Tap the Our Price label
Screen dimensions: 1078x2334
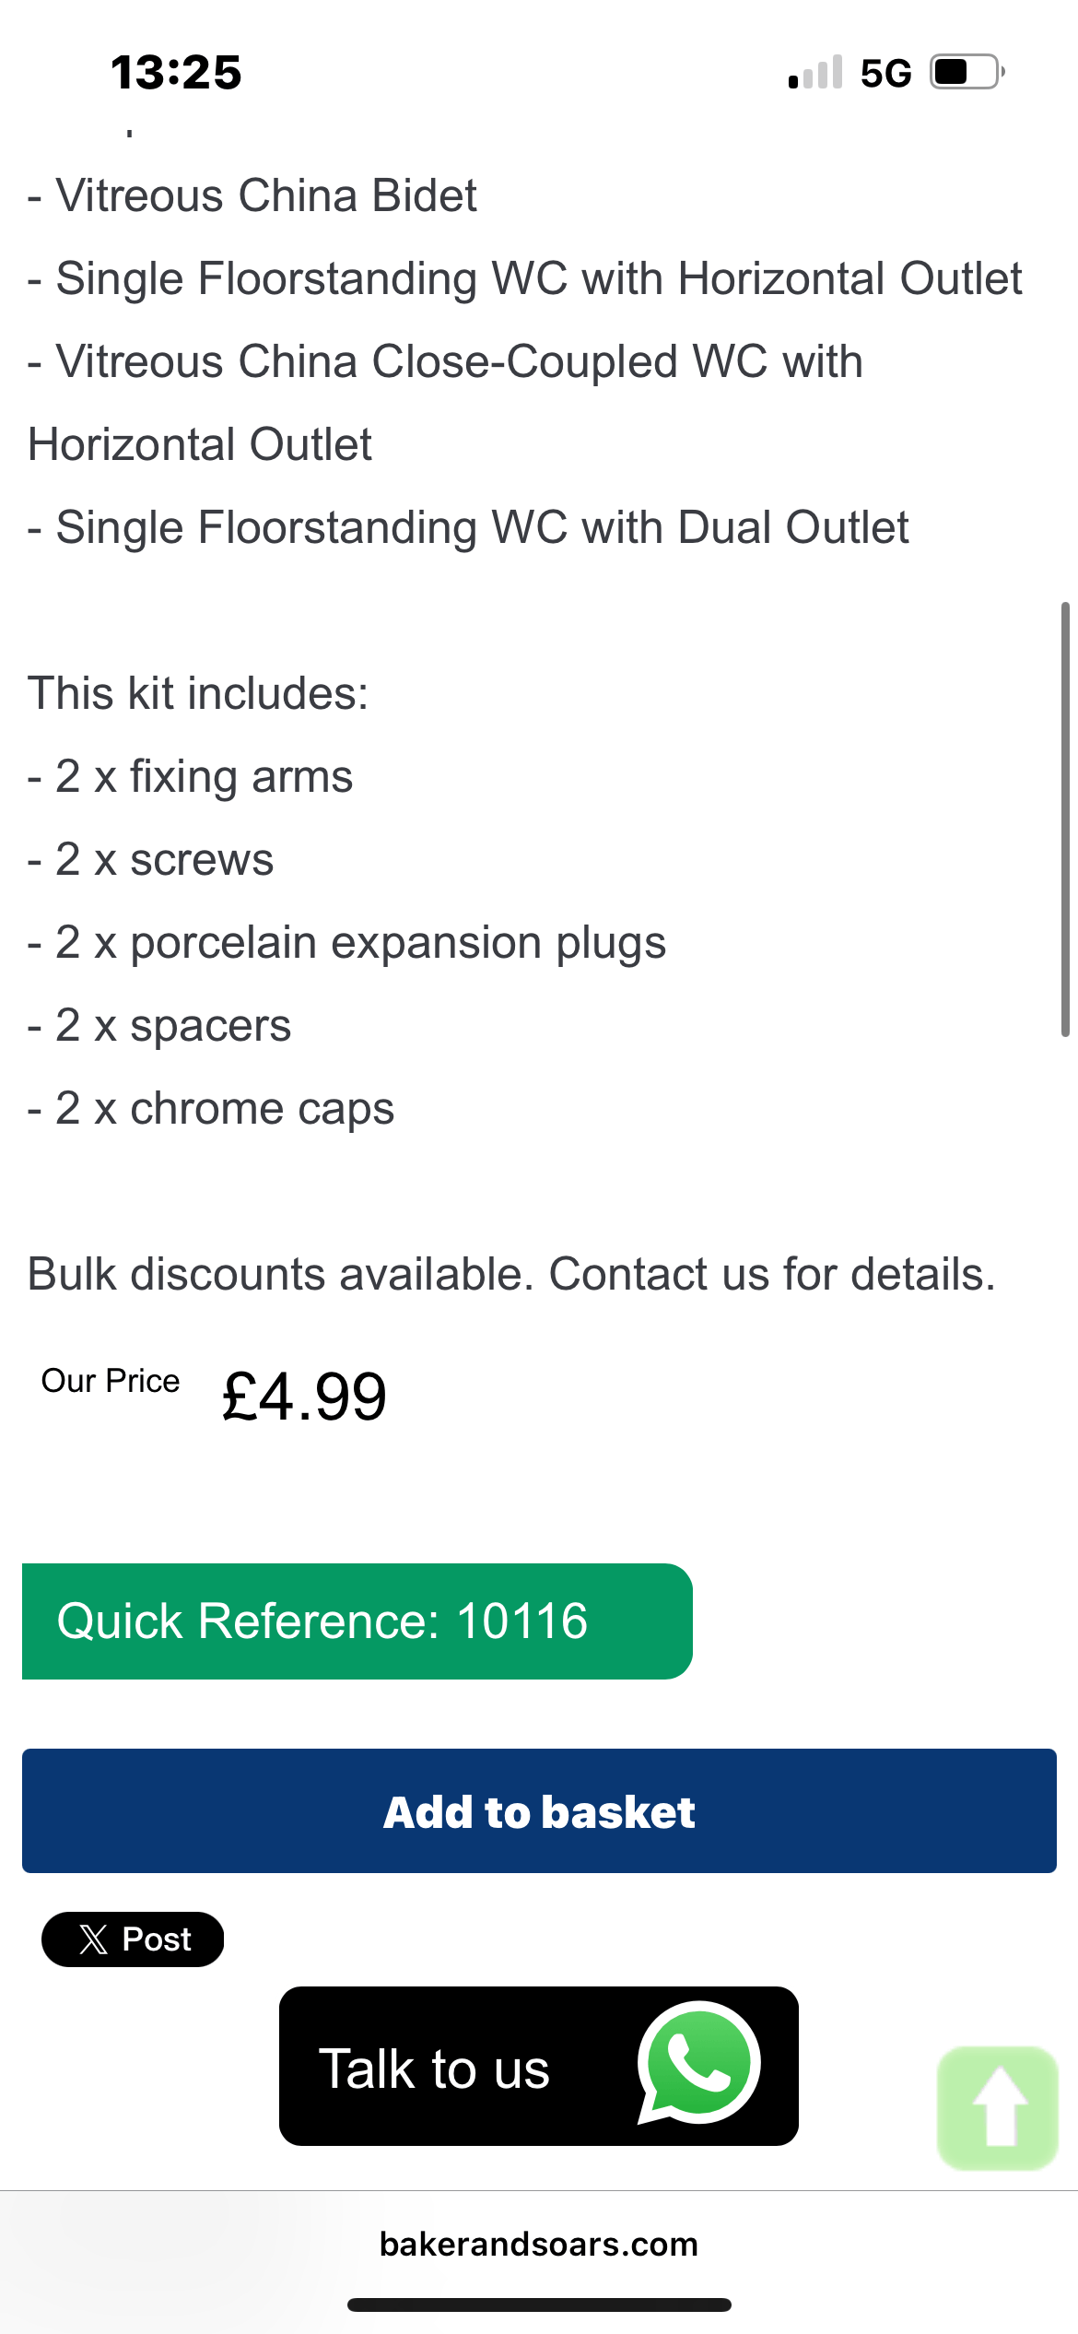coord(111,1381)
